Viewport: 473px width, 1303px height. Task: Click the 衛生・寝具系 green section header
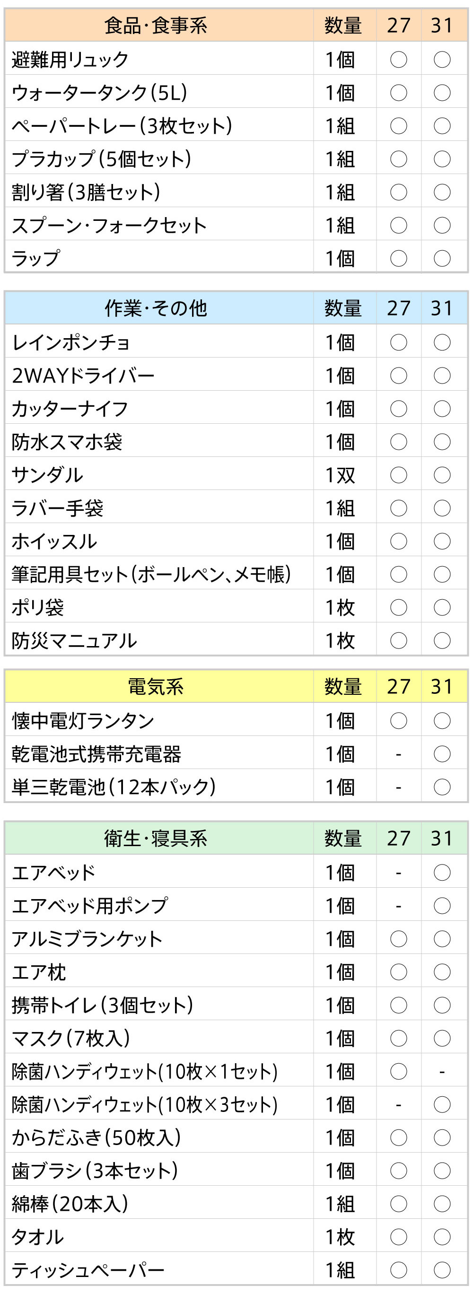pos(156,838)
